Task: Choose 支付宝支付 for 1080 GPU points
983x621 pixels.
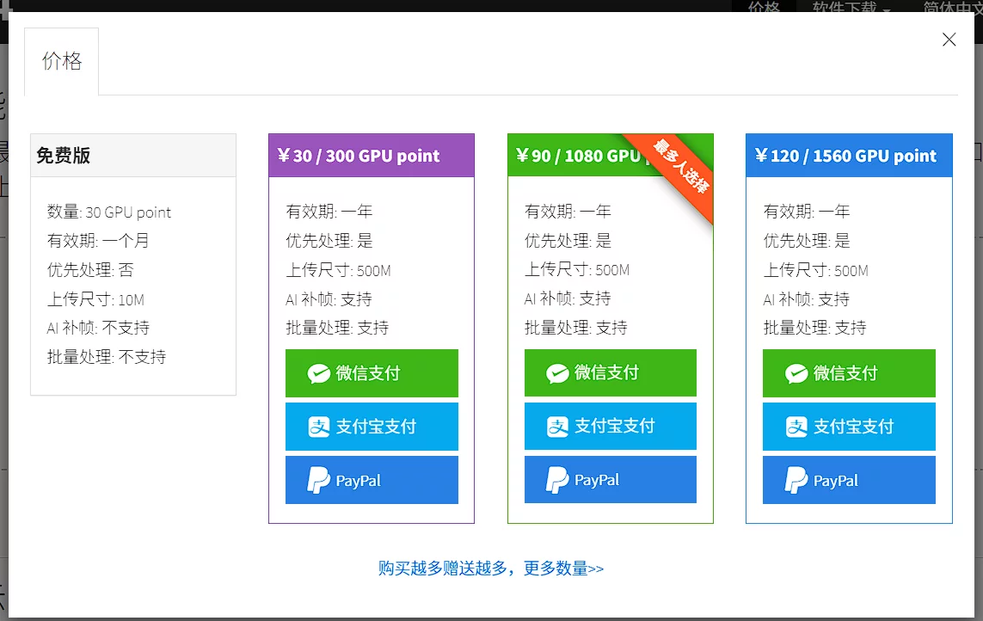Action: [611, 427]
